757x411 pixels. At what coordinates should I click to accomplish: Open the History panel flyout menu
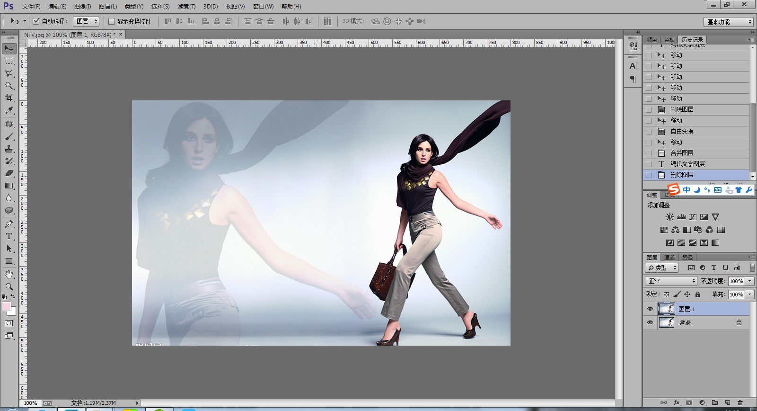point(751,39)
